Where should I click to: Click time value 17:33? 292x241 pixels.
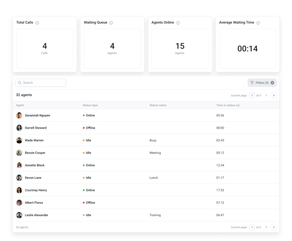click(220, 190)
